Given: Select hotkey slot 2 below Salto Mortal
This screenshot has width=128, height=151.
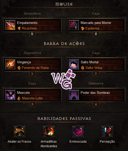Looking at the screenshot, I should click(96, 73).
